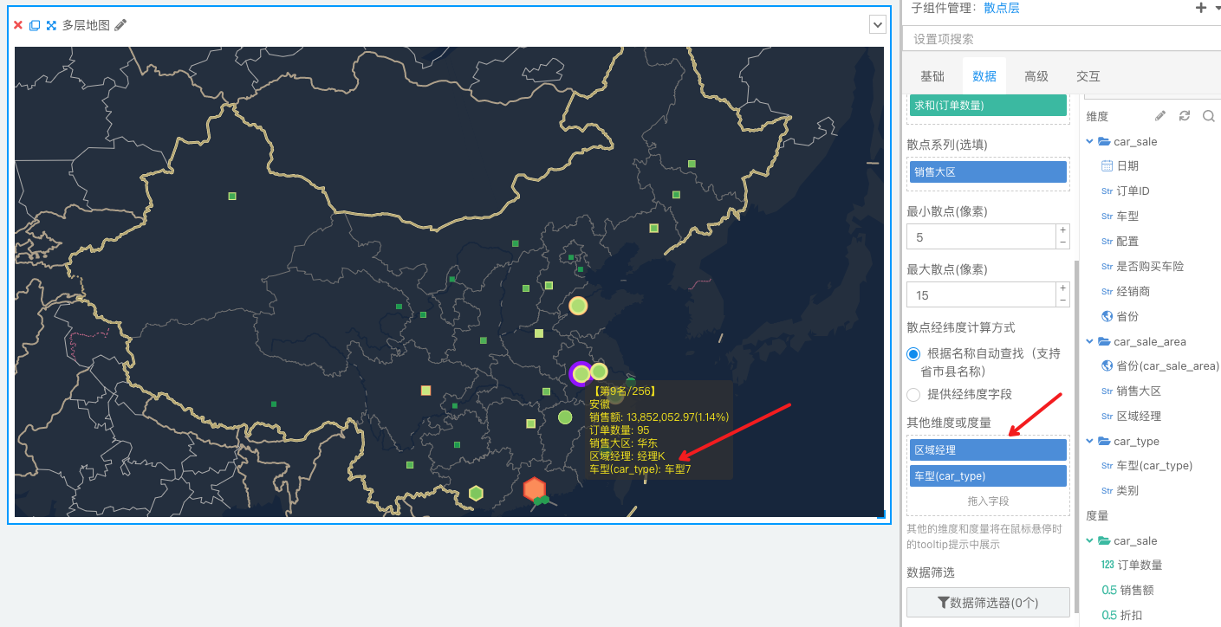Switch to the 基础 tab
The width and height of the screenshot is (1221, 627).
tap(932, 76)
